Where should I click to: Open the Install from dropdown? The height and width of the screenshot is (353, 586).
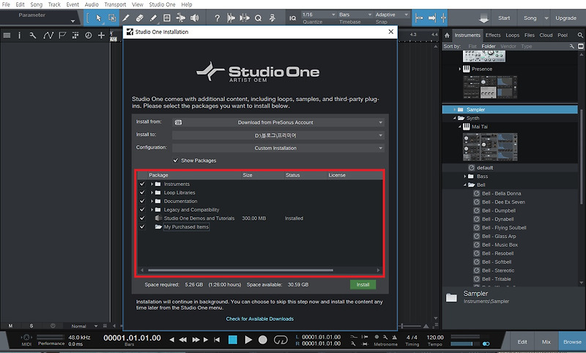click(278, 122)
